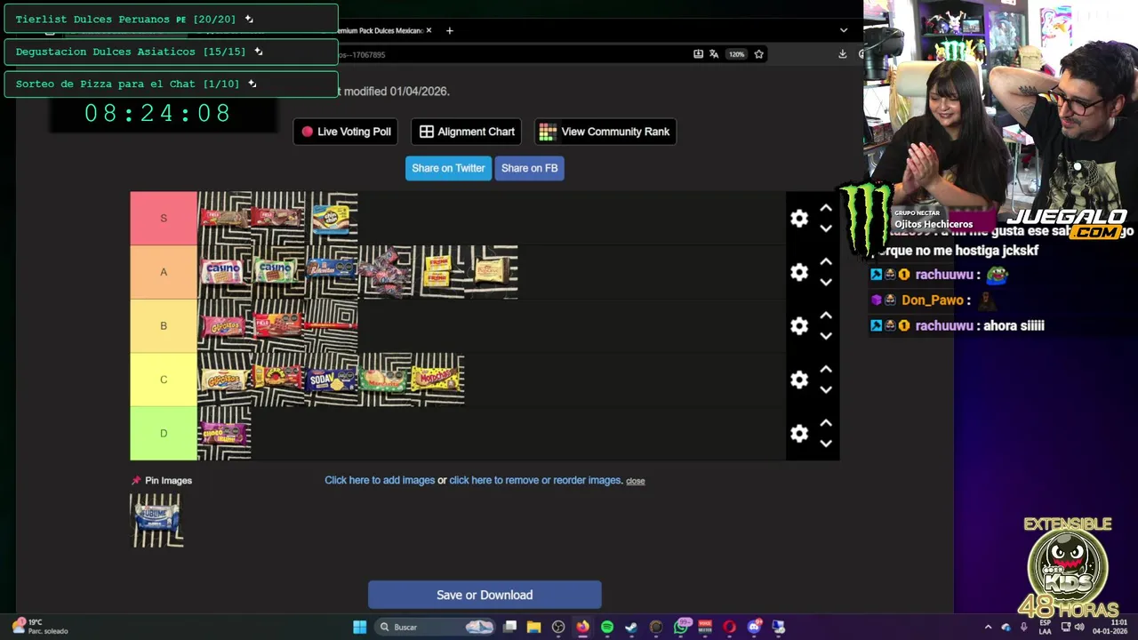Move tier D row up with arrow
Image resolution: width=1138 pixels, height=640 pixels.
click(826, 423)
